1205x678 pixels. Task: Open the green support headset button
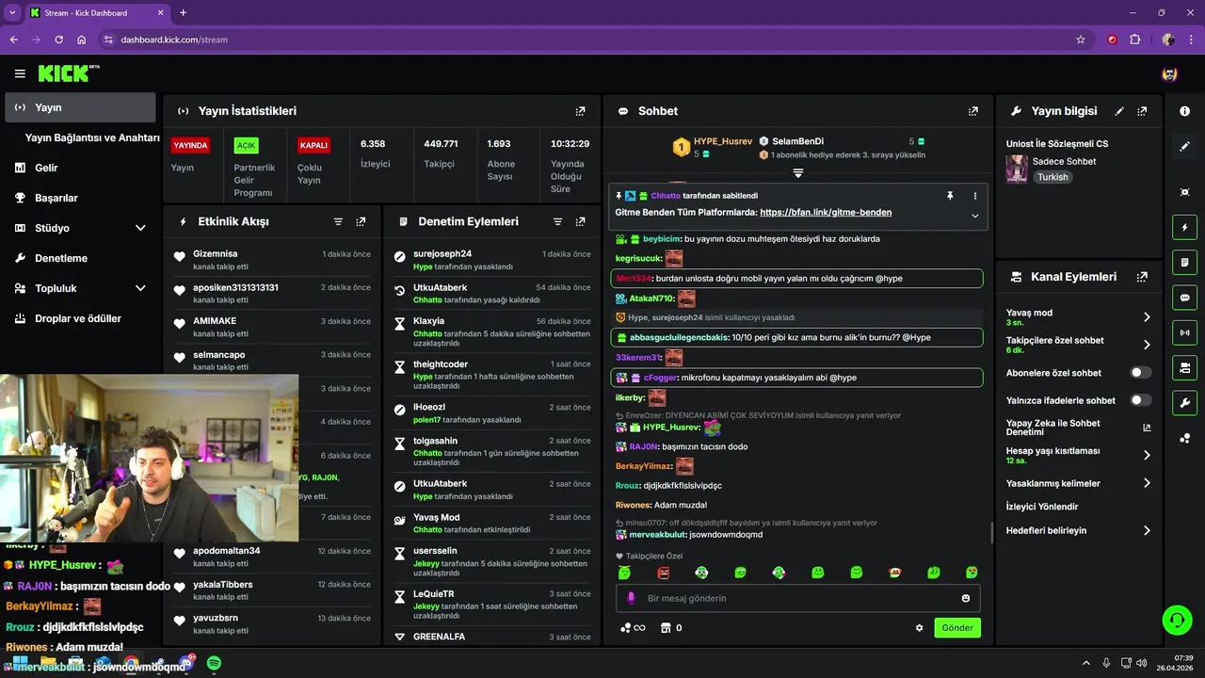(1177, 620)
